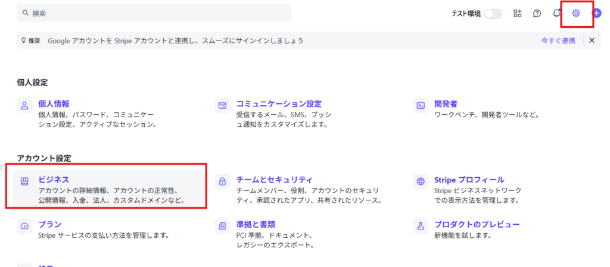Open the apps grid icon in header
This screenshot has width=610, height=267.
[x=517, y=14]
